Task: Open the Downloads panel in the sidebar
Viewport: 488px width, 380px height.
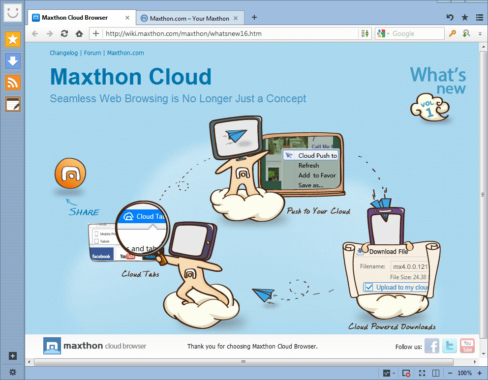Action: point(13,61)
